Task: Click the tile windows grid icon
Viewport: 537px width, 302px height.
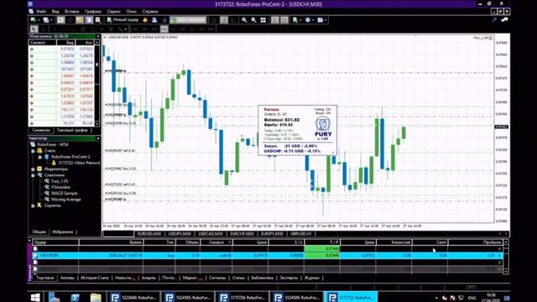Action: [263, 20]
